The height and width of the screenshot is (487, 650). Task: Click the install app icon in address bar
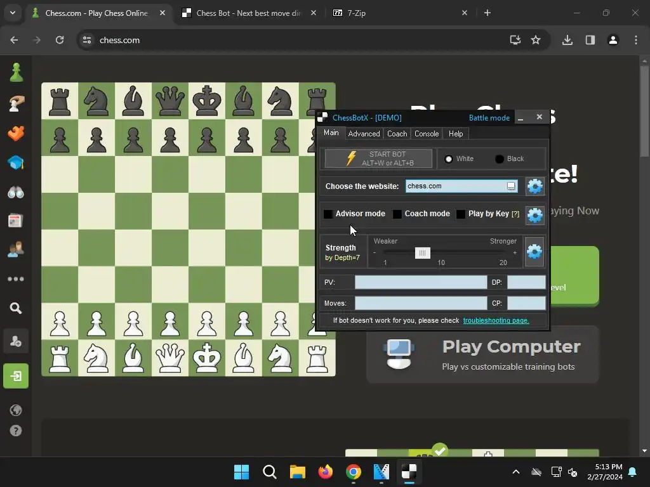(515, 40)
